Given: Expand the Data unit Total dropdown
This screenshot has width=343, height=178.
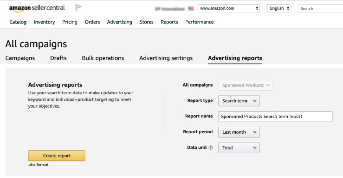Looking at the screenshot, I should (x=239, y=148).
